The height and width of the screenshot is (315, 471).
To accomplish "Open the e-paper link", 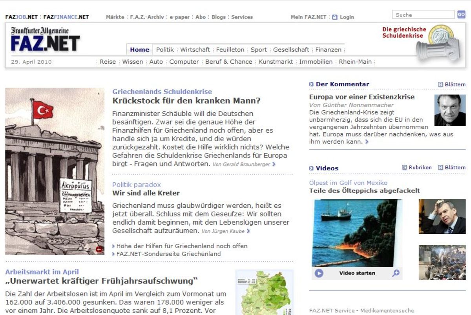I will click(x=179, y=17).
